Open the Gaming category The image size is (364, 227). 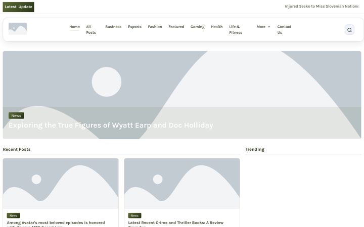pos(198,27)
